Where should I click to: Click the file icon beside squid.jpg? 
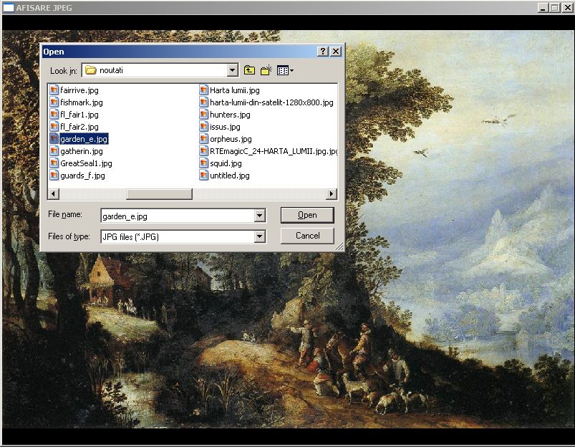click(x=204, y=163)
